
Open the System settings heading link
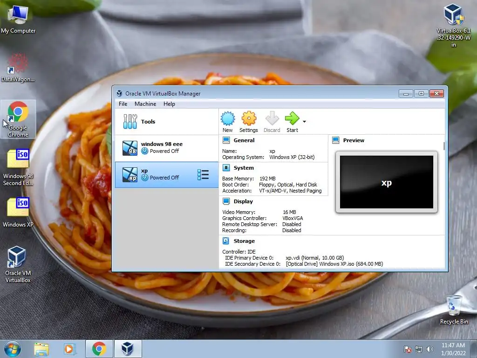point(244,168)
